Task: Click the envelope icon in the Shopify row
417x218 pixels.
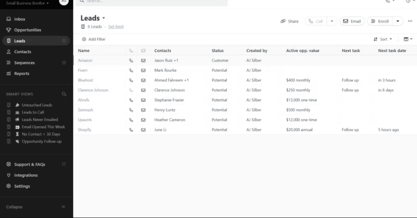Action: [143, 130]
